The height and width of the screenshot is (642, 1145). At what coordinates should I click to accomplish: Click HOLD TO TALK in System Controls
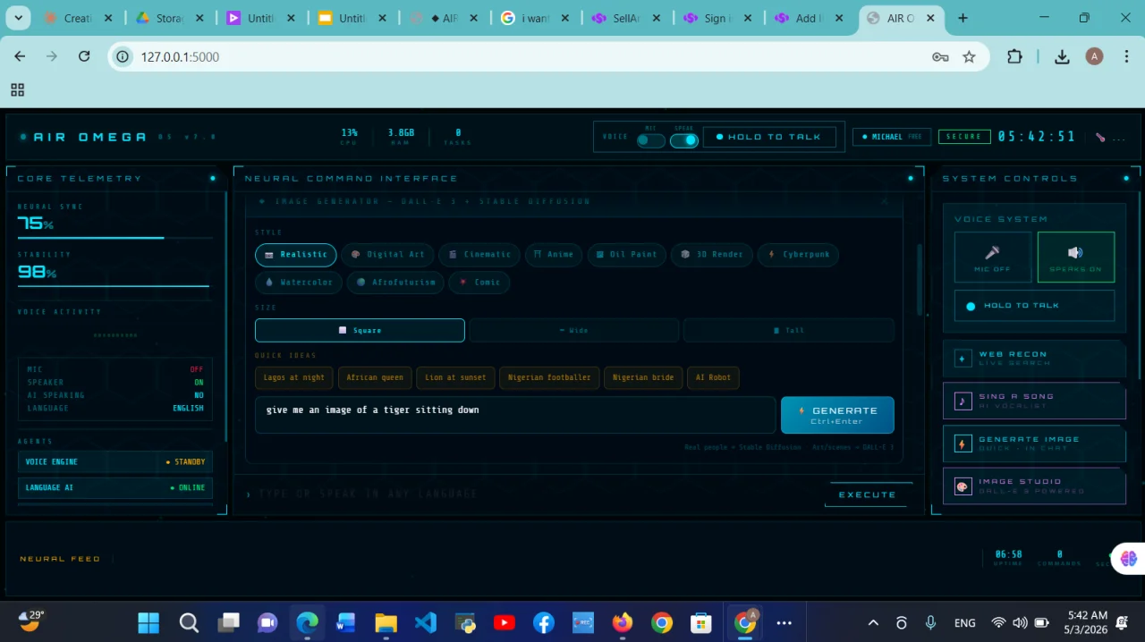click(x=1034, y=306)
